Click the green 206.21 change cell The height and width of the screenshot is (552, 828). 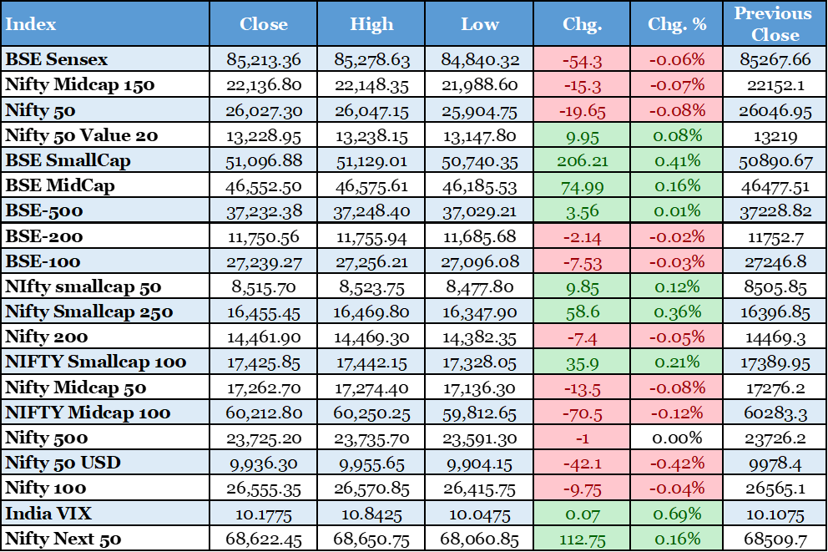pyautogui.click(x=582, y=160)
